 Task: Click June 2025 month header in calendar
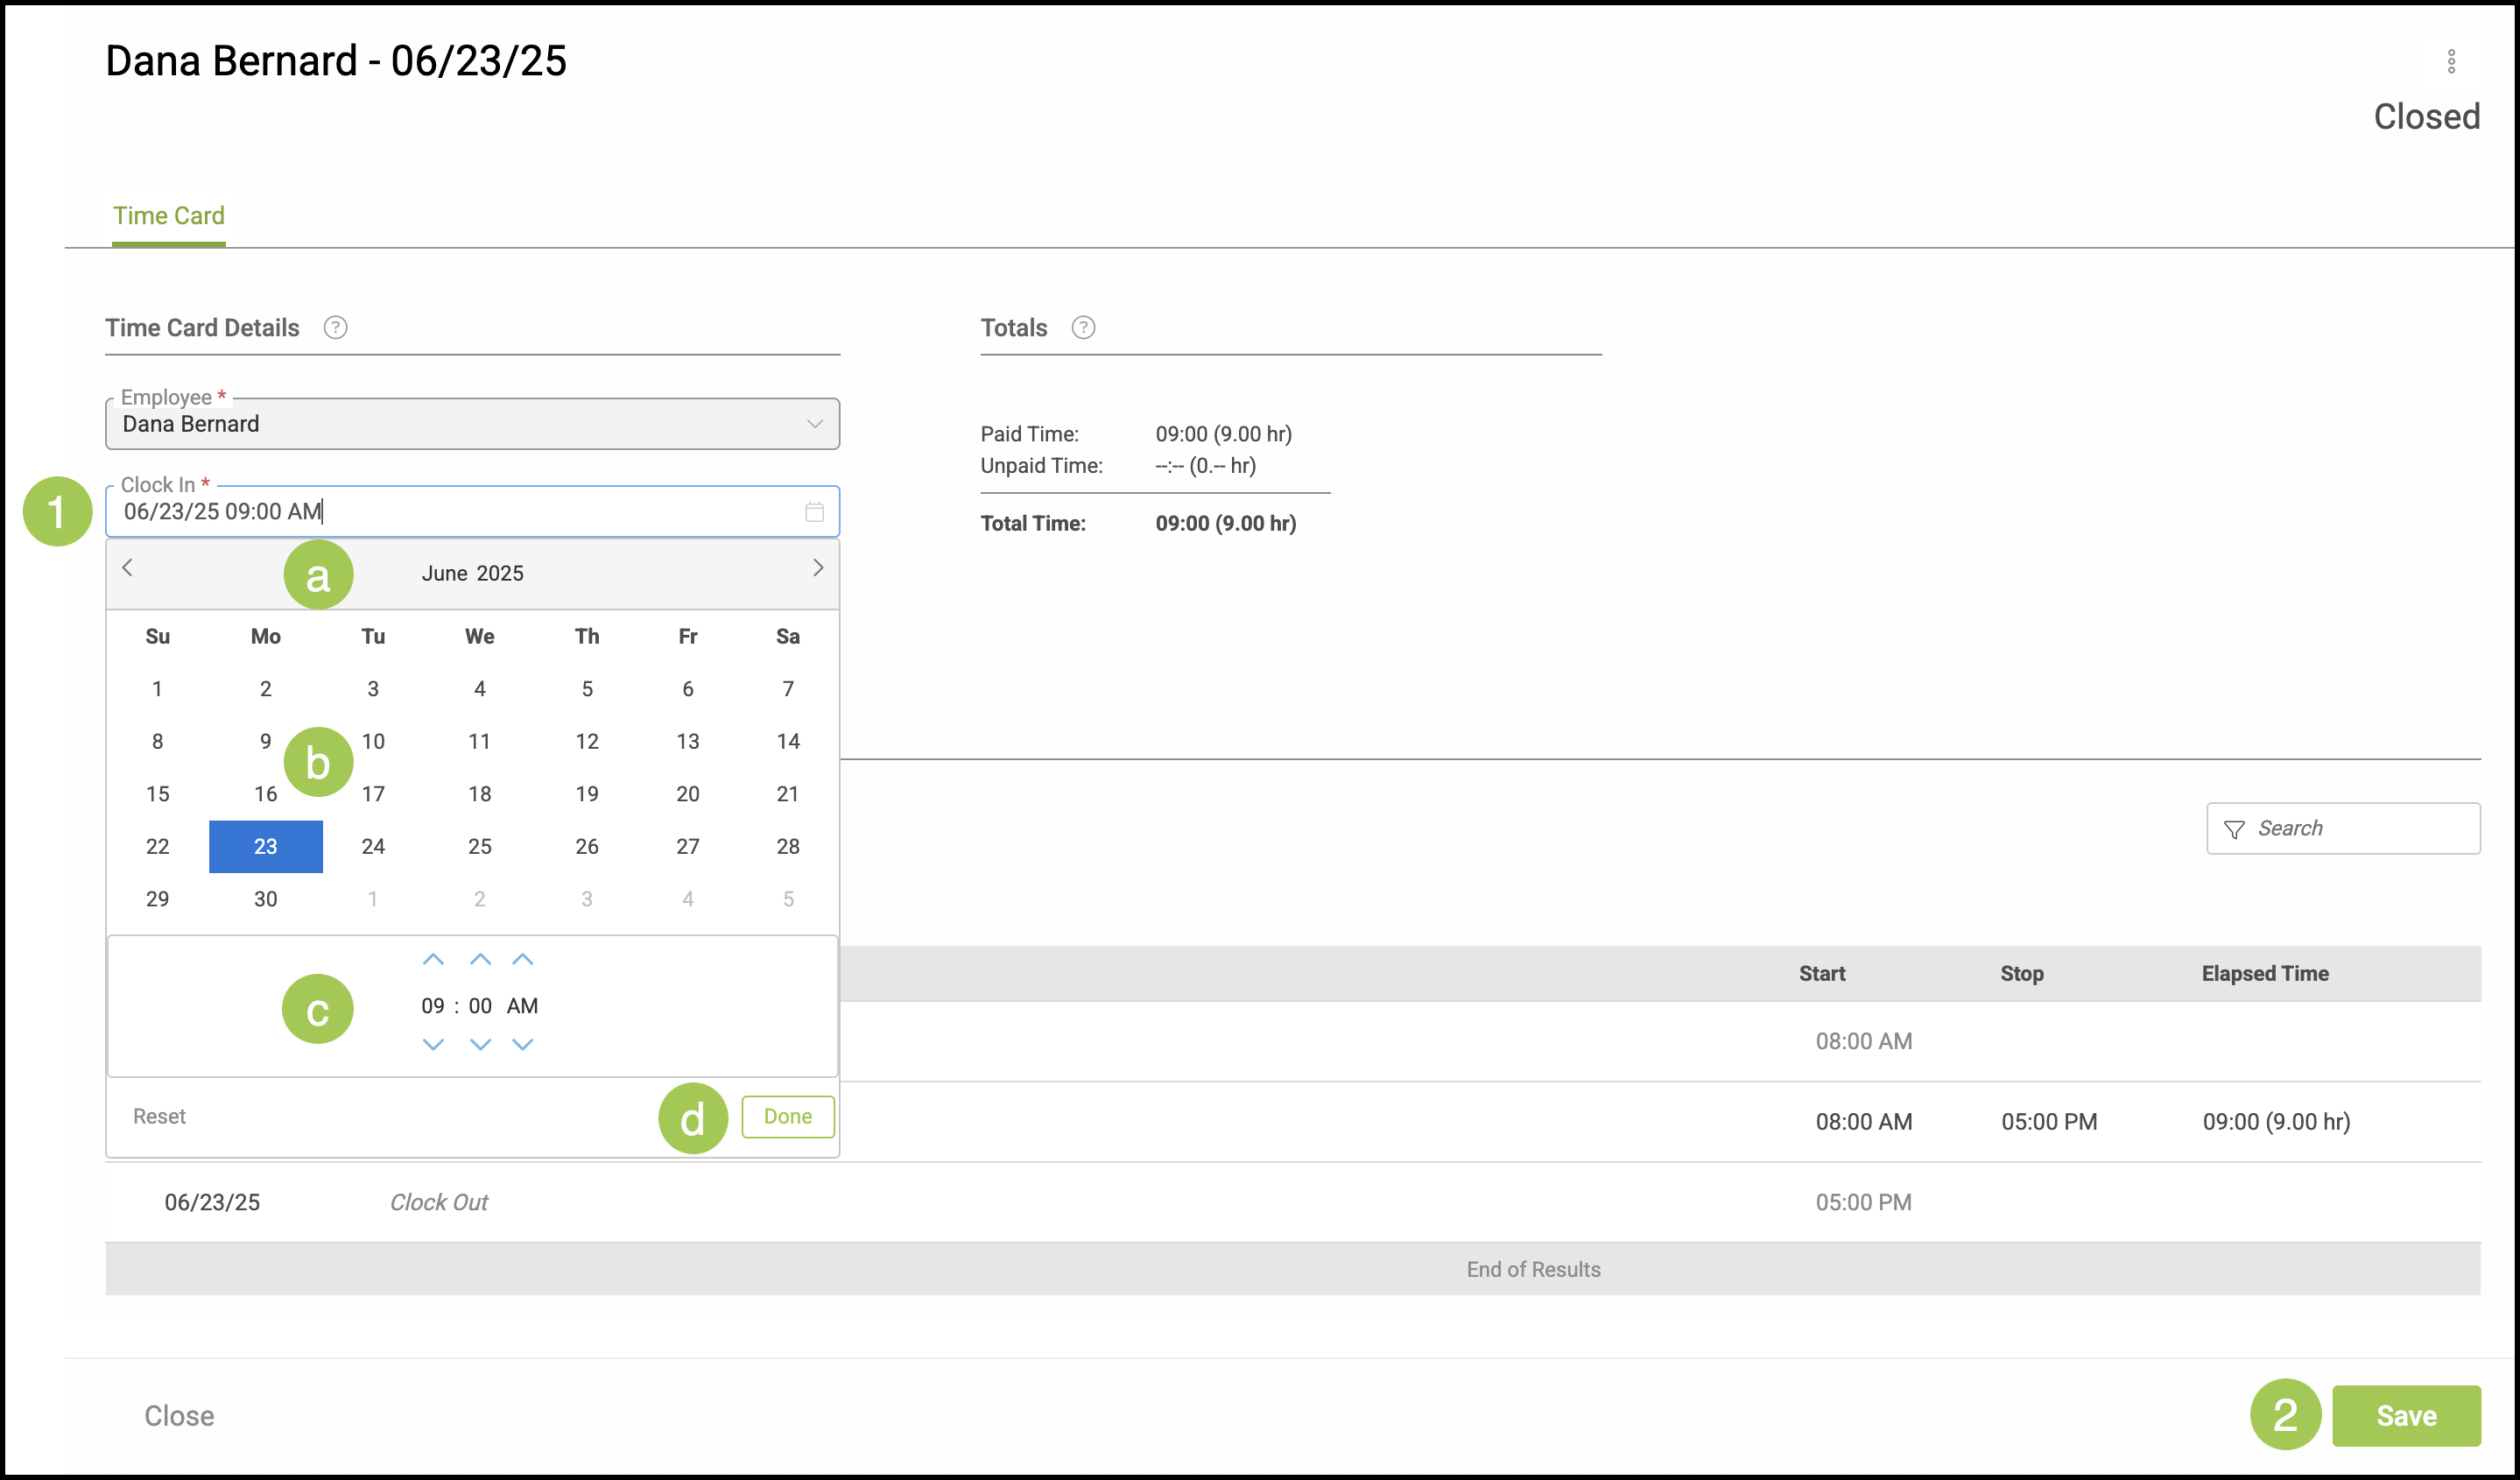[x=472, y=573]
